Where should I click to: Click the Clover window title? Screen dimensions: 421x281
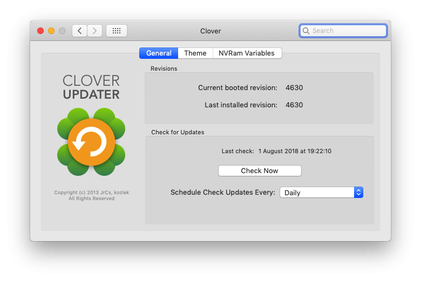pos(210,31)
